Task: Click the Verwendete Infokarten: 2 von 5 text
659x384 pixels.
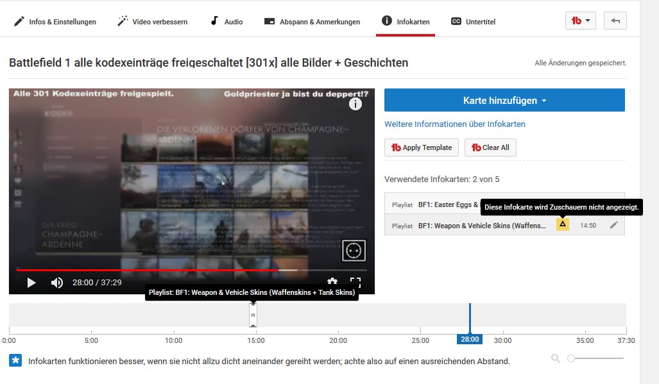Action: click(441, 179)
